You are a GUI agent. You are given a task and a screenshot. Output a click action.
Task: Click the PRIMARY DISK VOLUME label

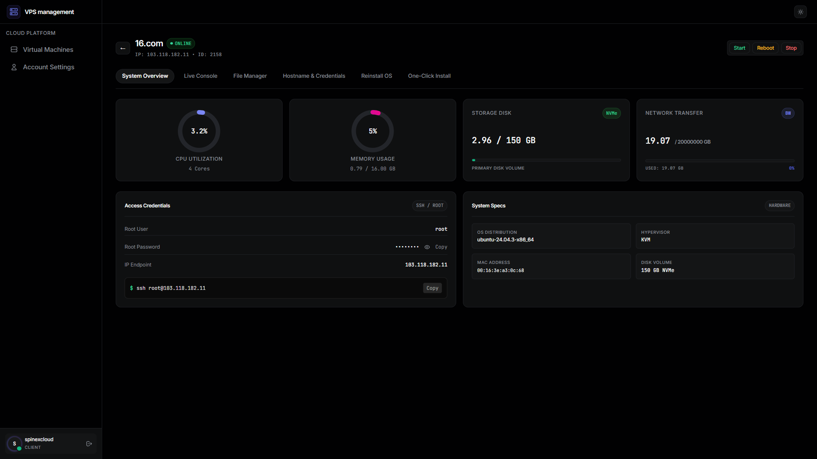(498, 168)
